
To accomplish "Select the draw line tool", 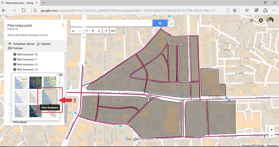I will pos(99,31).
